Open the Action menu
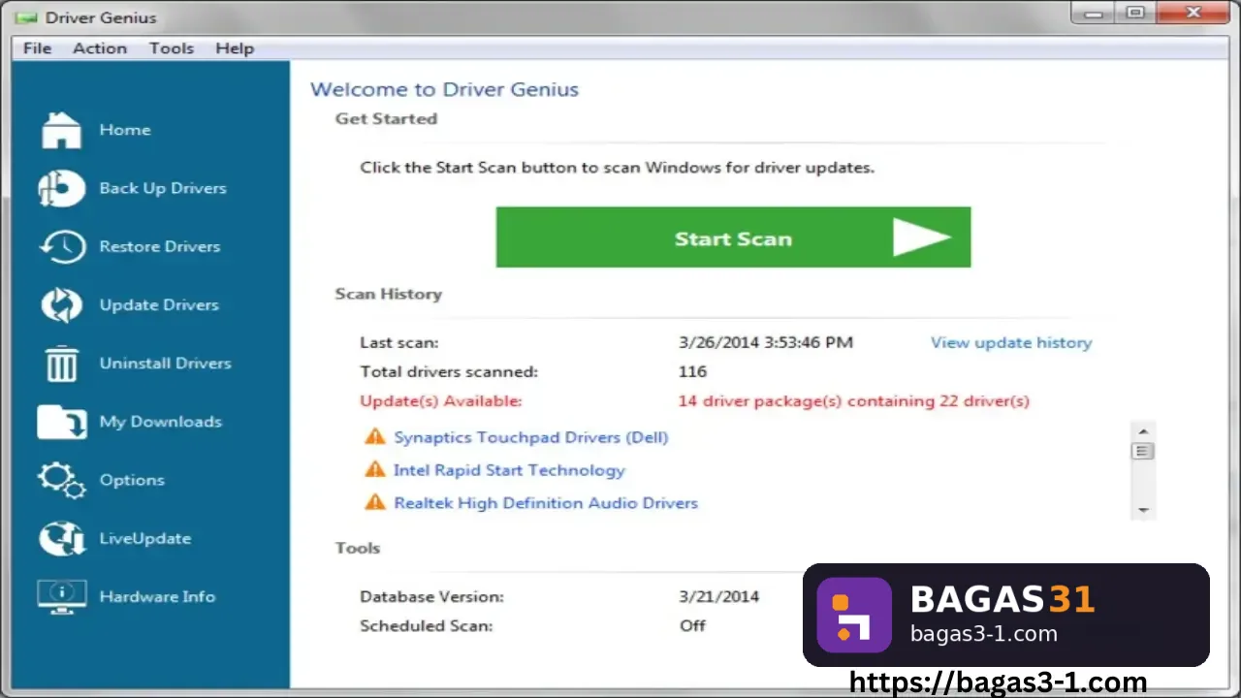Image resolution: width=1241 pixels, height=698 pixels. 100,48
